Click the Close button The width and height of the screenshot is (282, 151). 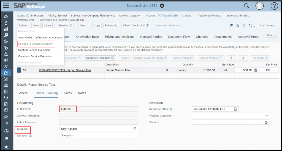click(x=47, y=25)
